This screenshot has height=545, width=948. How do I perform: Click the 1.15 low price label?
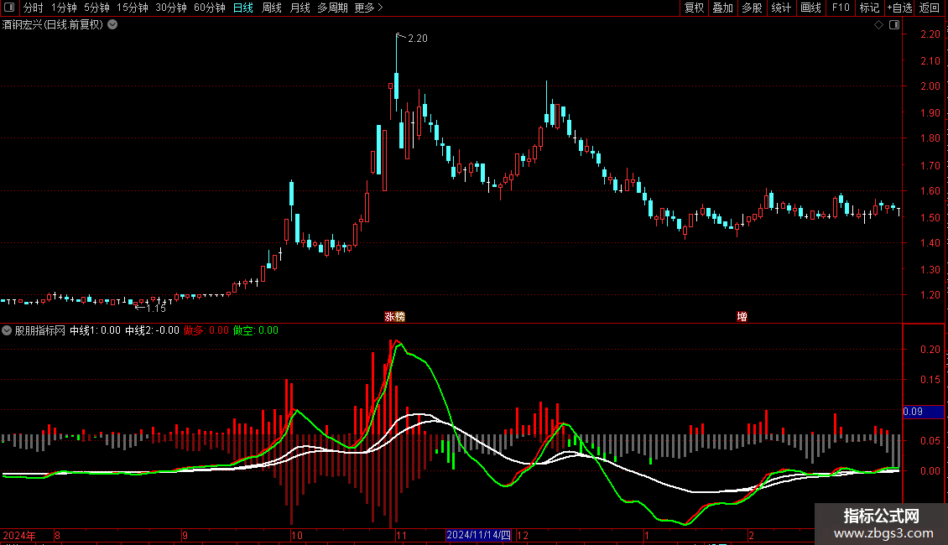pos(155,309)
